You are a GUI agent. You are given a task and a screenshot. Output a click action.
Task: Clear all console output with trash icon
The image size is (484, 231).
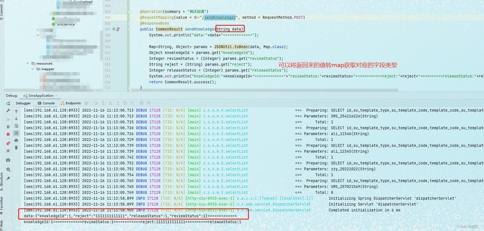tap(16, 148)
